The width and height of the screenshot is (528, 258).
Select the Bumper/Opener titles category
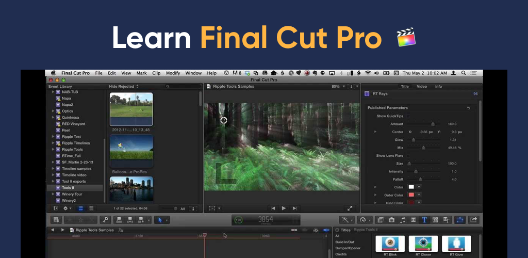348,248
